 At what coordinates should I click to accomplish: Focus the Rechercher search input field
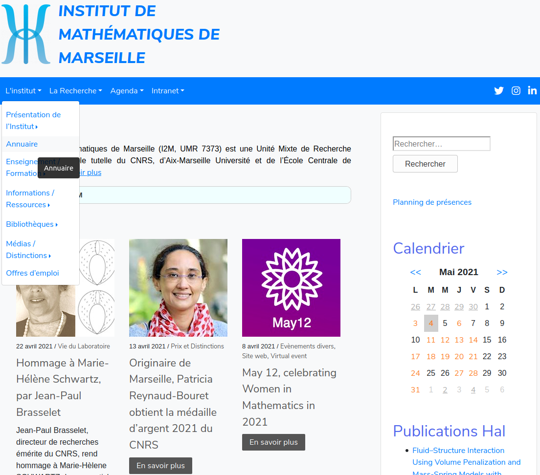[441, 144]
